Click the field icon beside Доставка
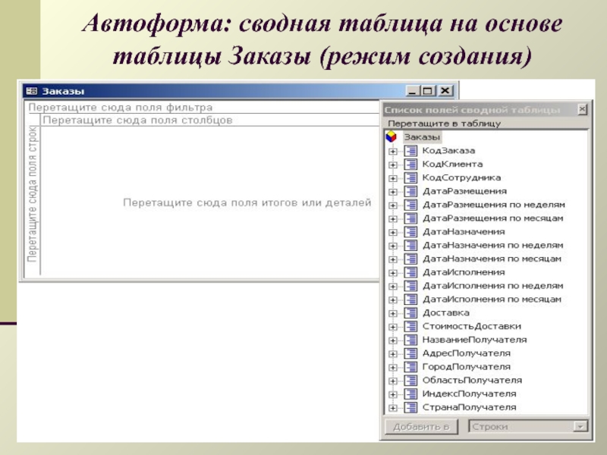The image size is (607, 455). tap(411, 313)
